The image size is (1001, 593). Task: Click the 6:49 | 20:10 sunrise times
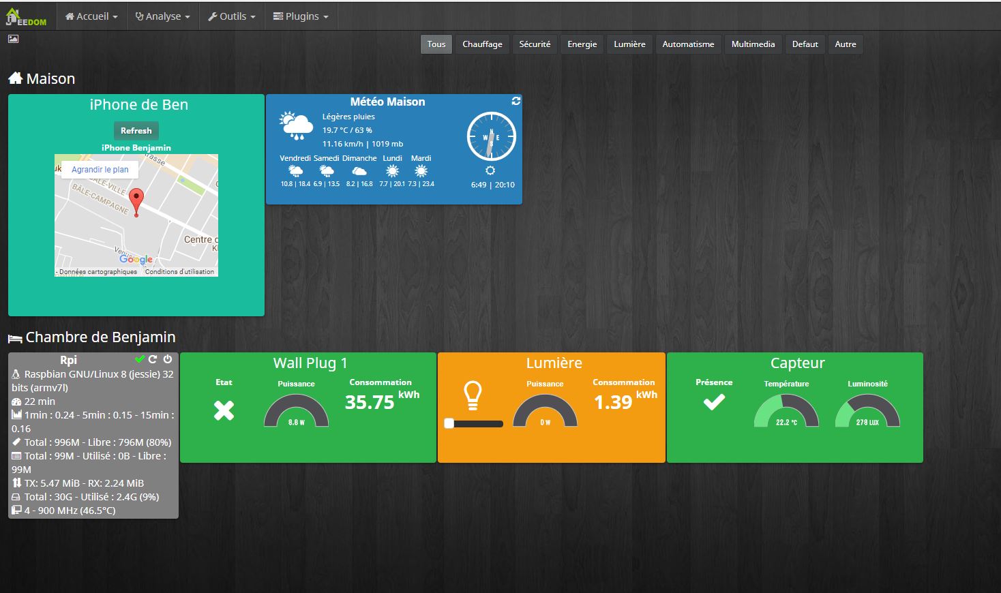[x=492, y=185]
